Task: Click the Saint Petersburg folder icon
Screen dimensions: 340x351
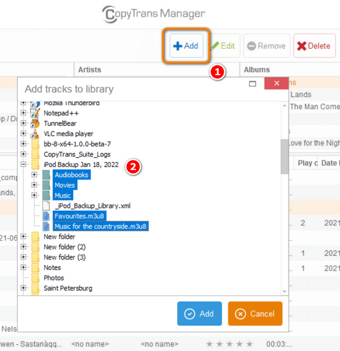Action: pyautogui.click(x=35, y=288)
